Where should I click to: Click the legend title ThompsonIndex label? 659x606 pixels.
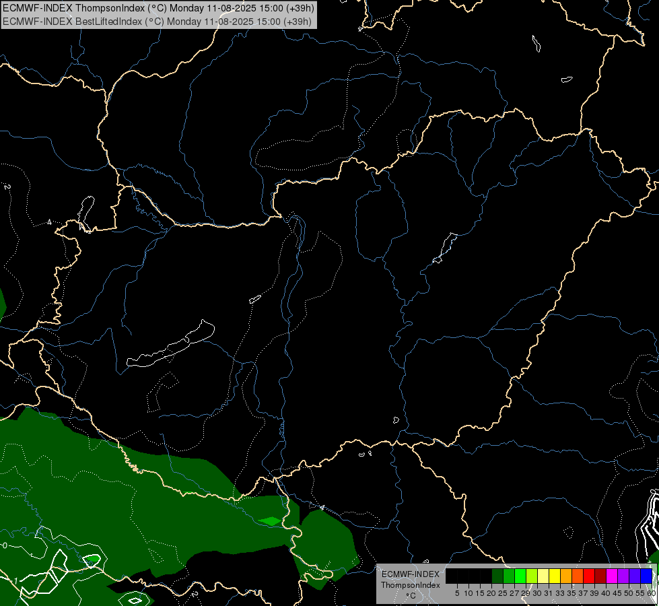[411, 585]
